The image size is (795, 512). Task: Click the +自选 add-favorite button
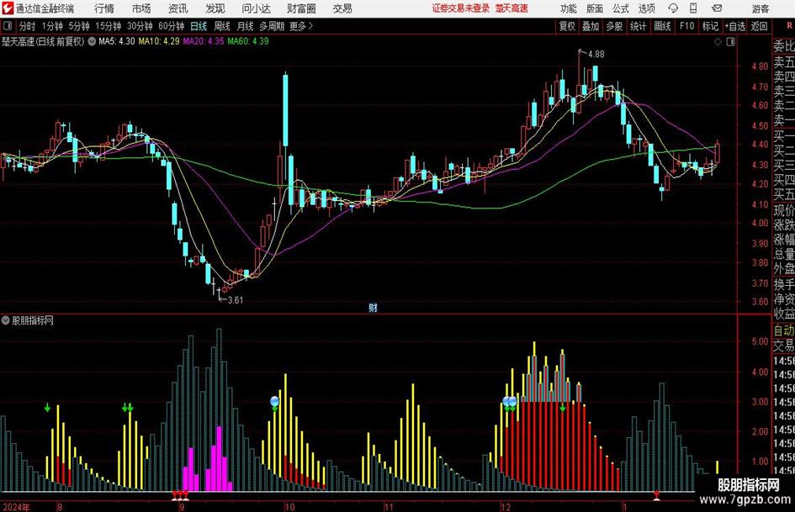click(734, 26)
